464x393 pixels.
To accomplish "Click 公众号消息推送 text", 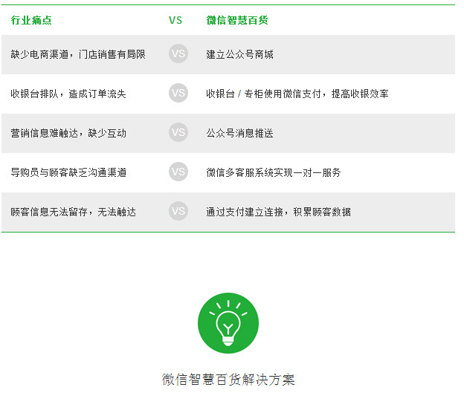I will coord(239,133).
